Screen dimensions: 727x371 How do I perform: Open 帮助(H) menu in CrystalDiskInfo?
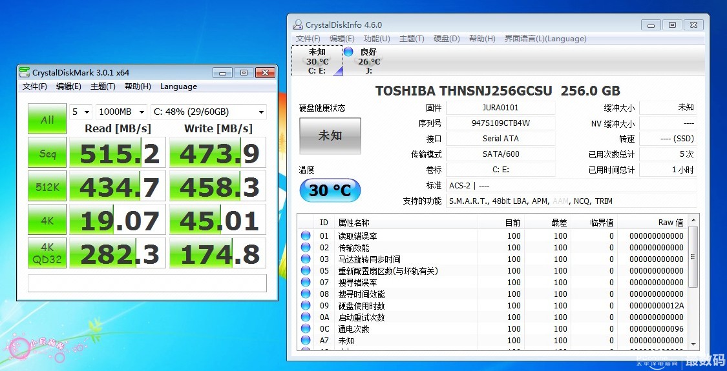click(482, 39)
